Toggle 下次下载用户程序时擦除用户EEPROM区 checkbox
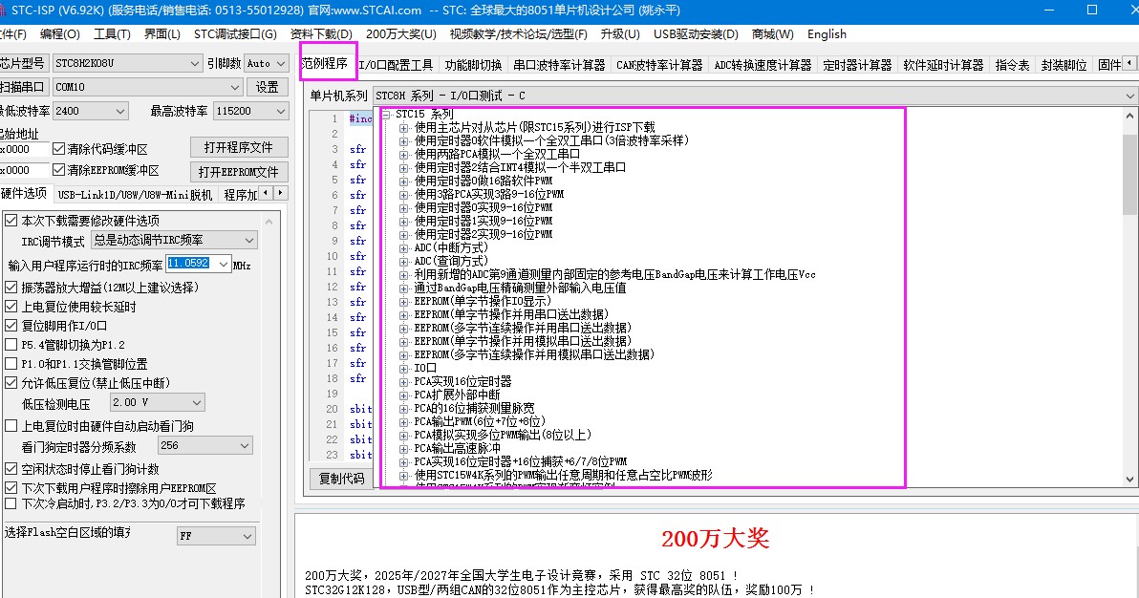1139x598 pixels. click(11, 487)
